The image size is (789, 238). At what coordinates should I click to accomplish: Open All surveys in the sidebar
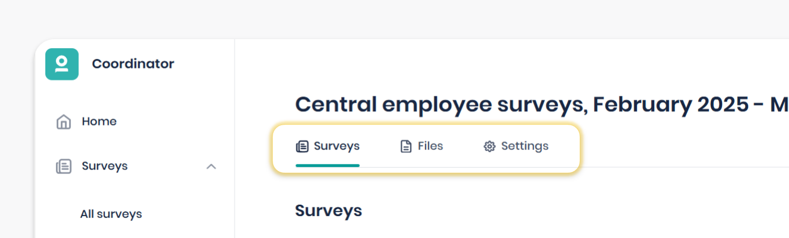coord(111,214)
